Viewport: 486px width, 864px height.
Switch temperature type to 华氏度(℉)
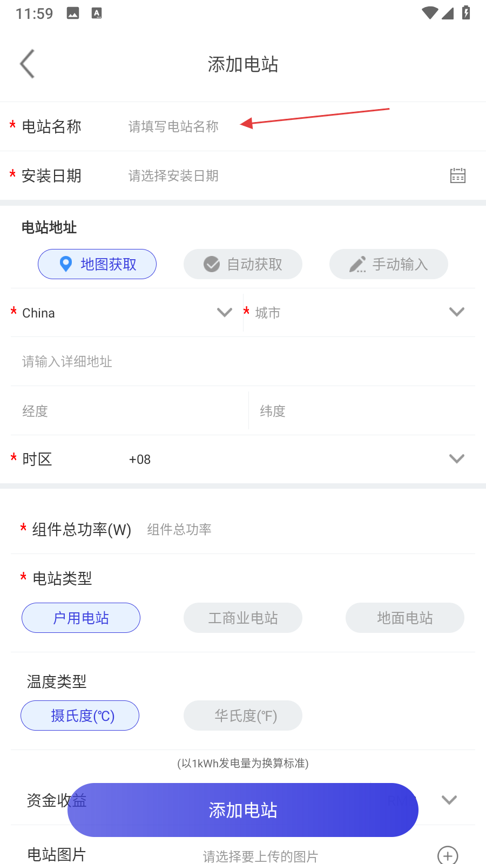point(243,715)
